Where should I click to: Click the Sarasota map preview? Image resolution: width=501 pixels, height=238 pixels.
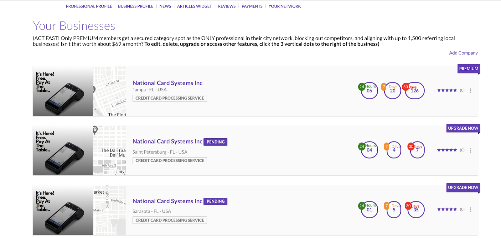(109, 210)
